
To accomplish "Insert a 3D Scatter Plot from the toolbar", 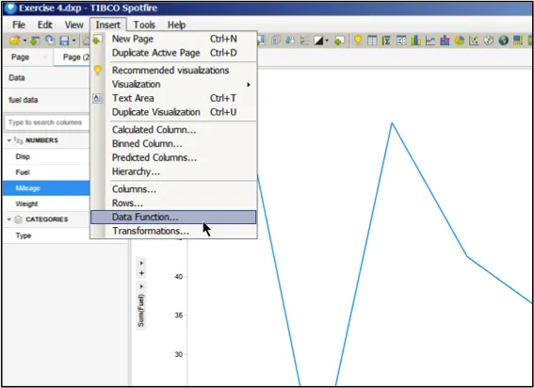I will [489, 40].
